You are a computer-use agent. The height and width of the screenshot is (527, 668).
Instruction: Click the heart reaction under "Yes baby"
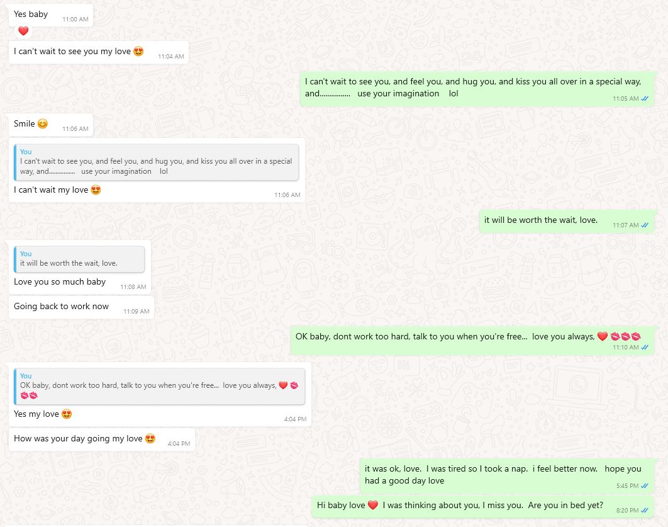(x=23, y=31)
